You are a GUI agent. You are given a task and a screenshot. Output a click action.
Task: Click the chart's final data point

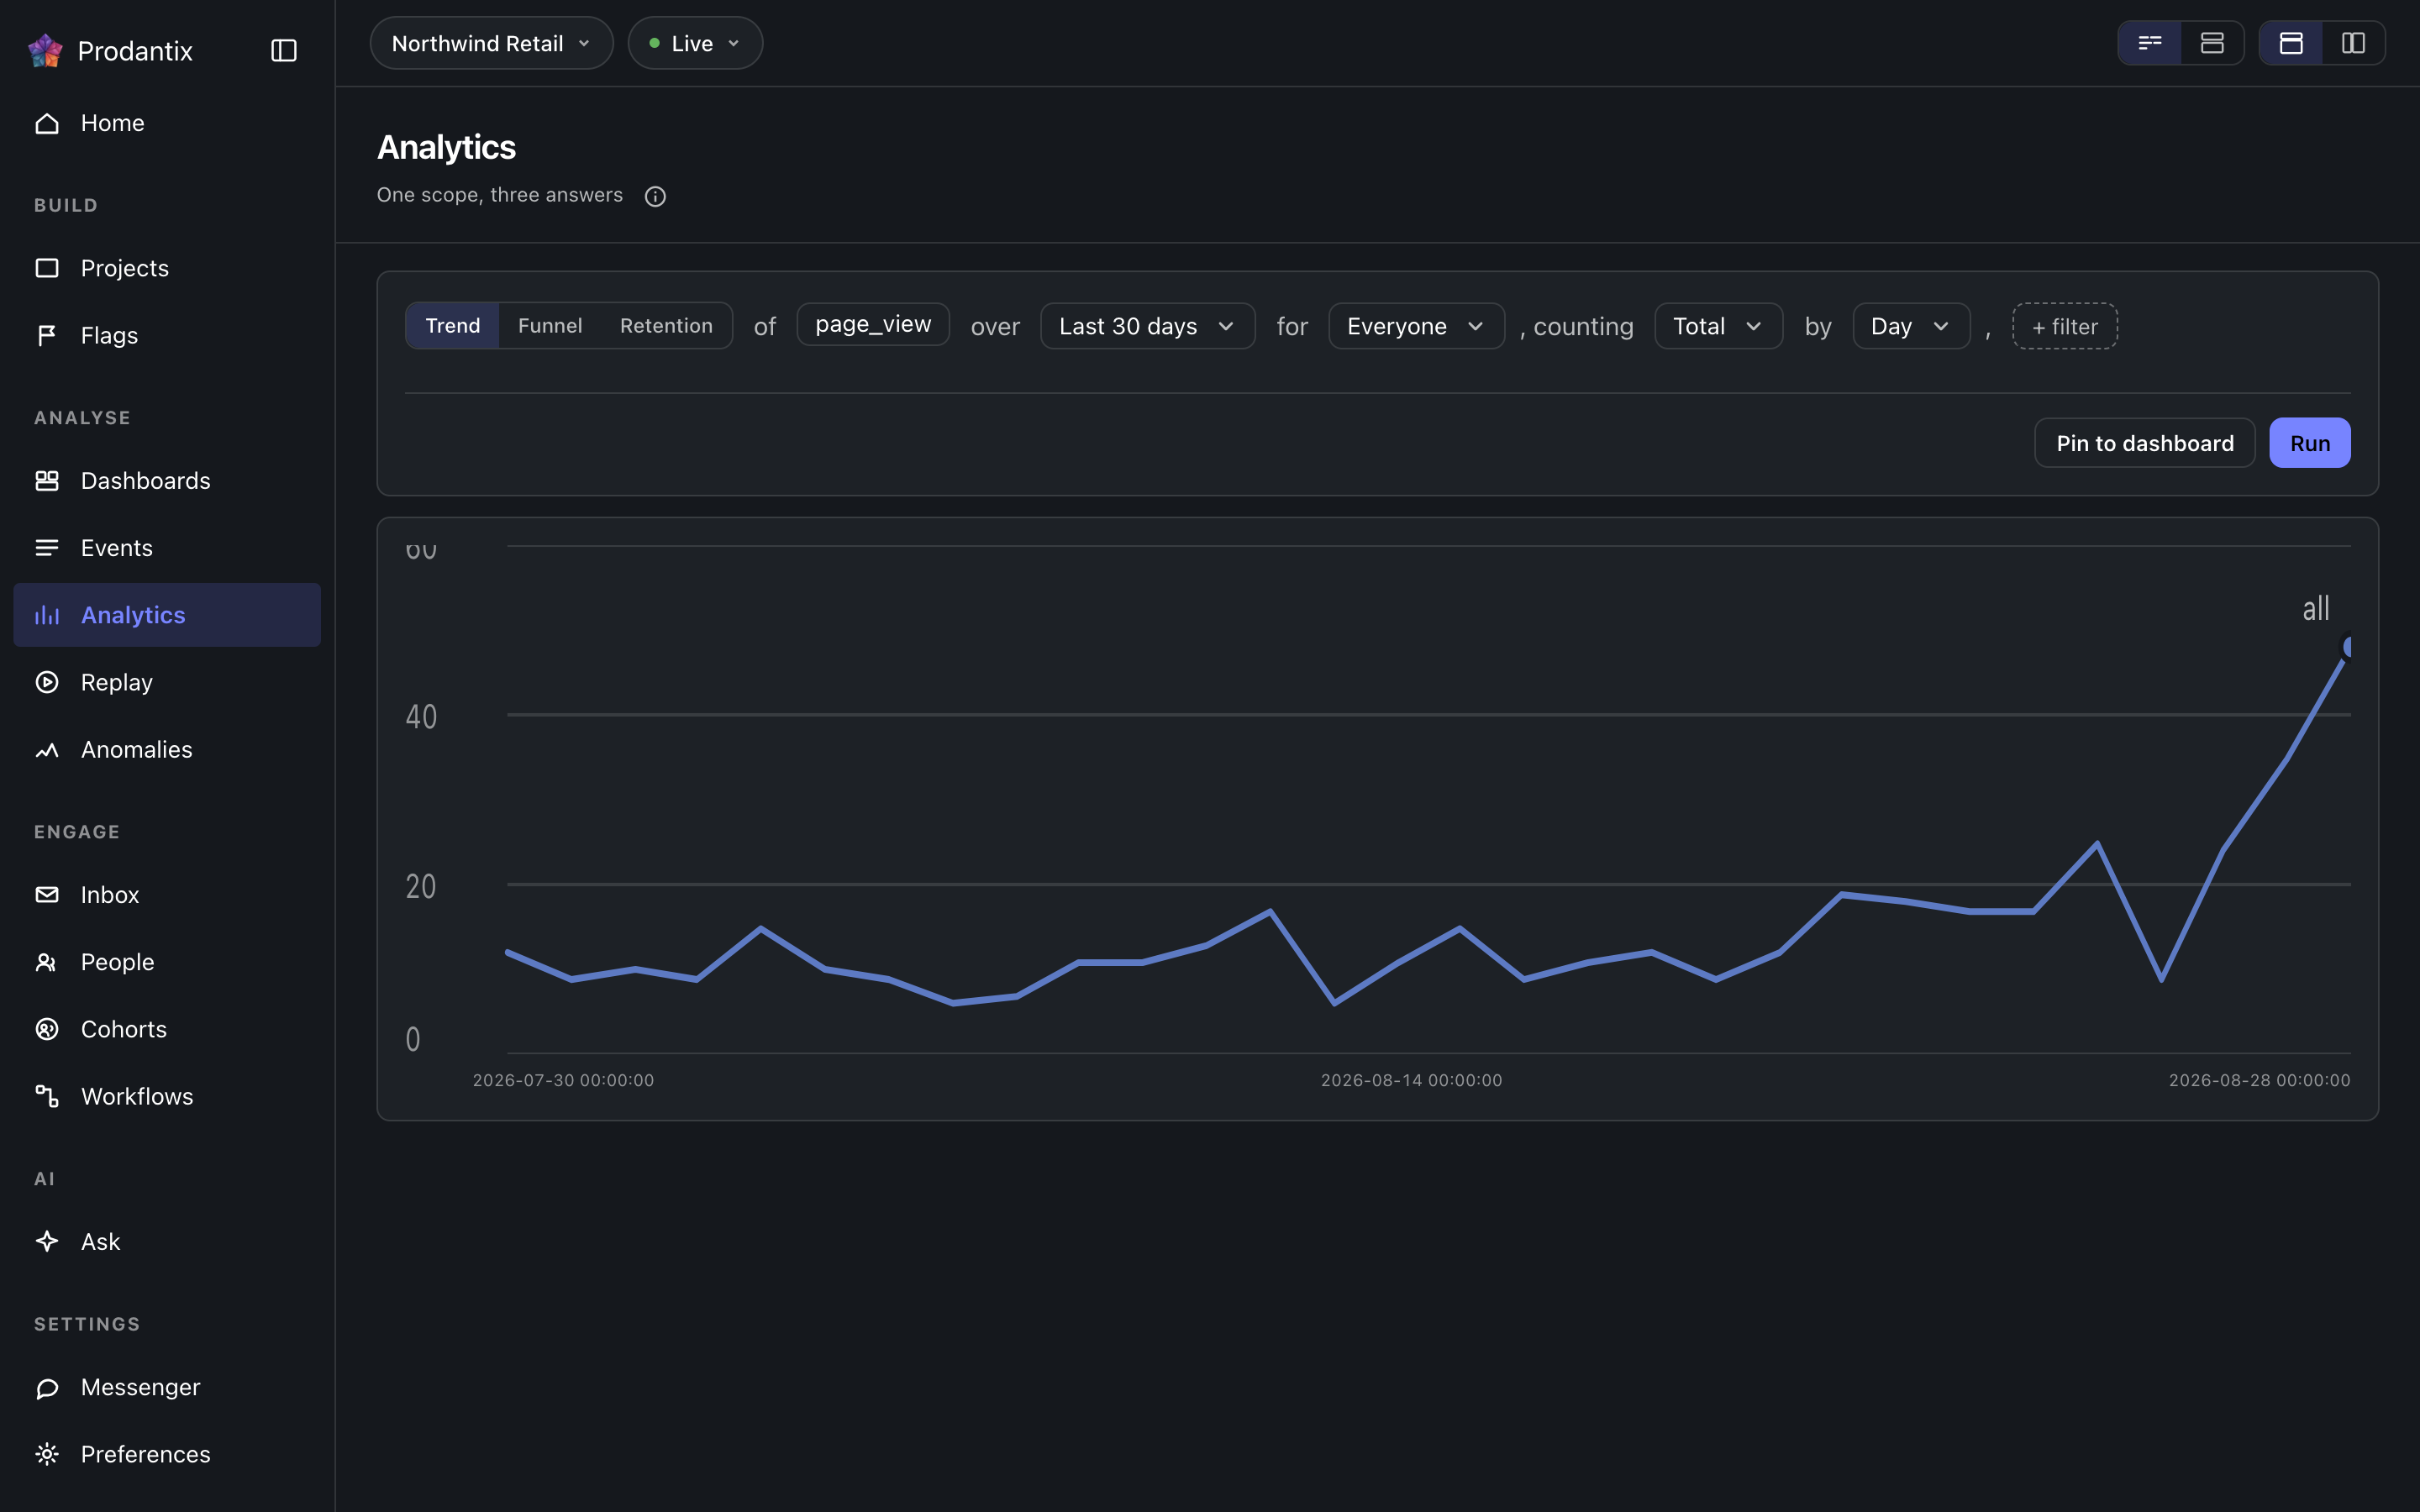[2346, 646]
